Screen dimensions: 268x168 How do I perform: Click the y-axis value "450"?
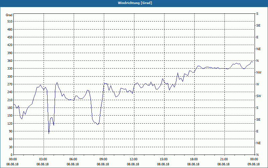[x=10, y=37]
